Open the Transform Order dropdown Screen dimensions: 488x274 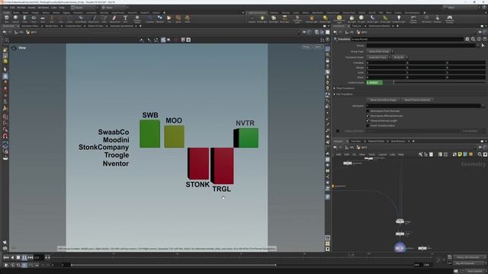(379, 58)
